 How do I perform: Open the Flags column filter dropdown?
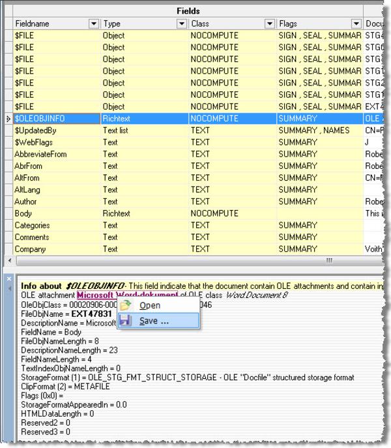pyautogui.click(x=356, y=23)
